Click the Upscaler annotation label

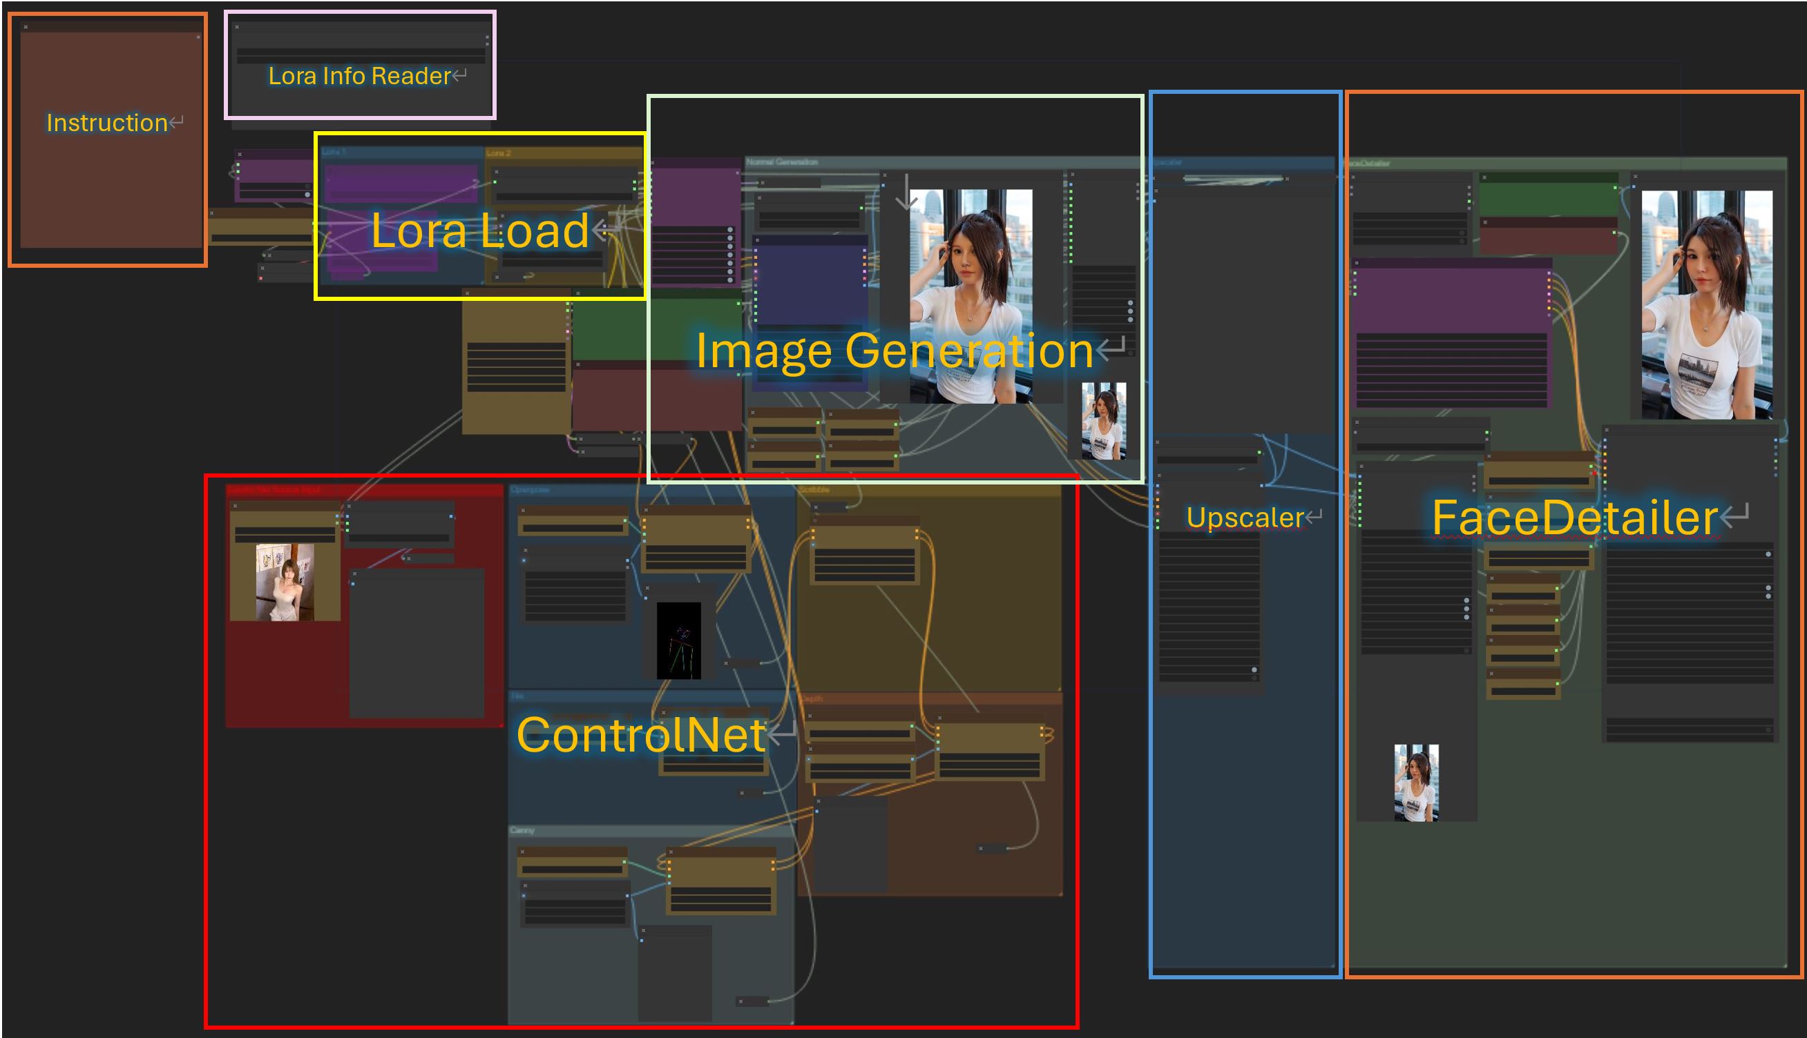1245,518
